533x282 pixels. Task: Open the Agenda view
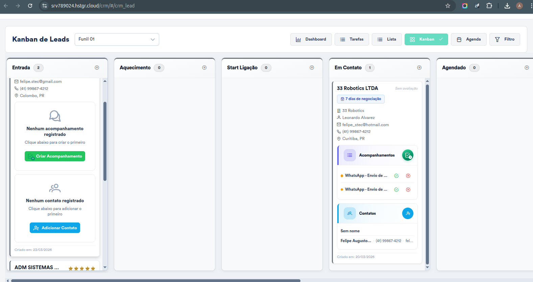click(x=468, y=39)
